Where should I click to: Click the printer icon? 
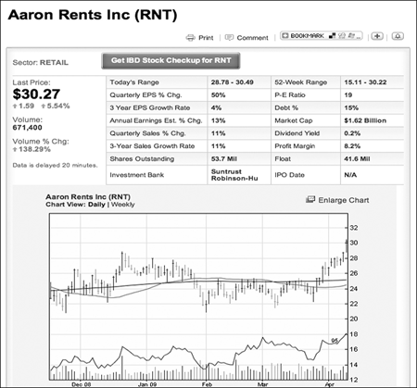pos(190,38)
